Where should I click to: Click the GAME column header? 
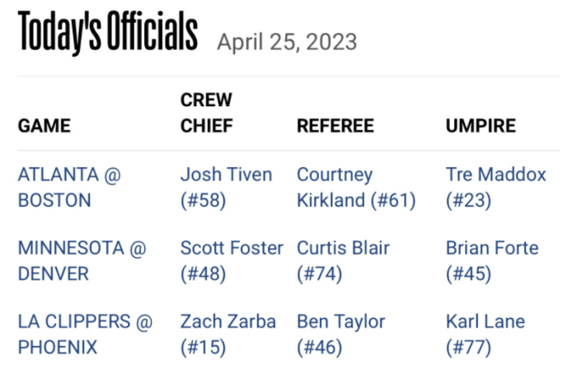tap(45, 126)
